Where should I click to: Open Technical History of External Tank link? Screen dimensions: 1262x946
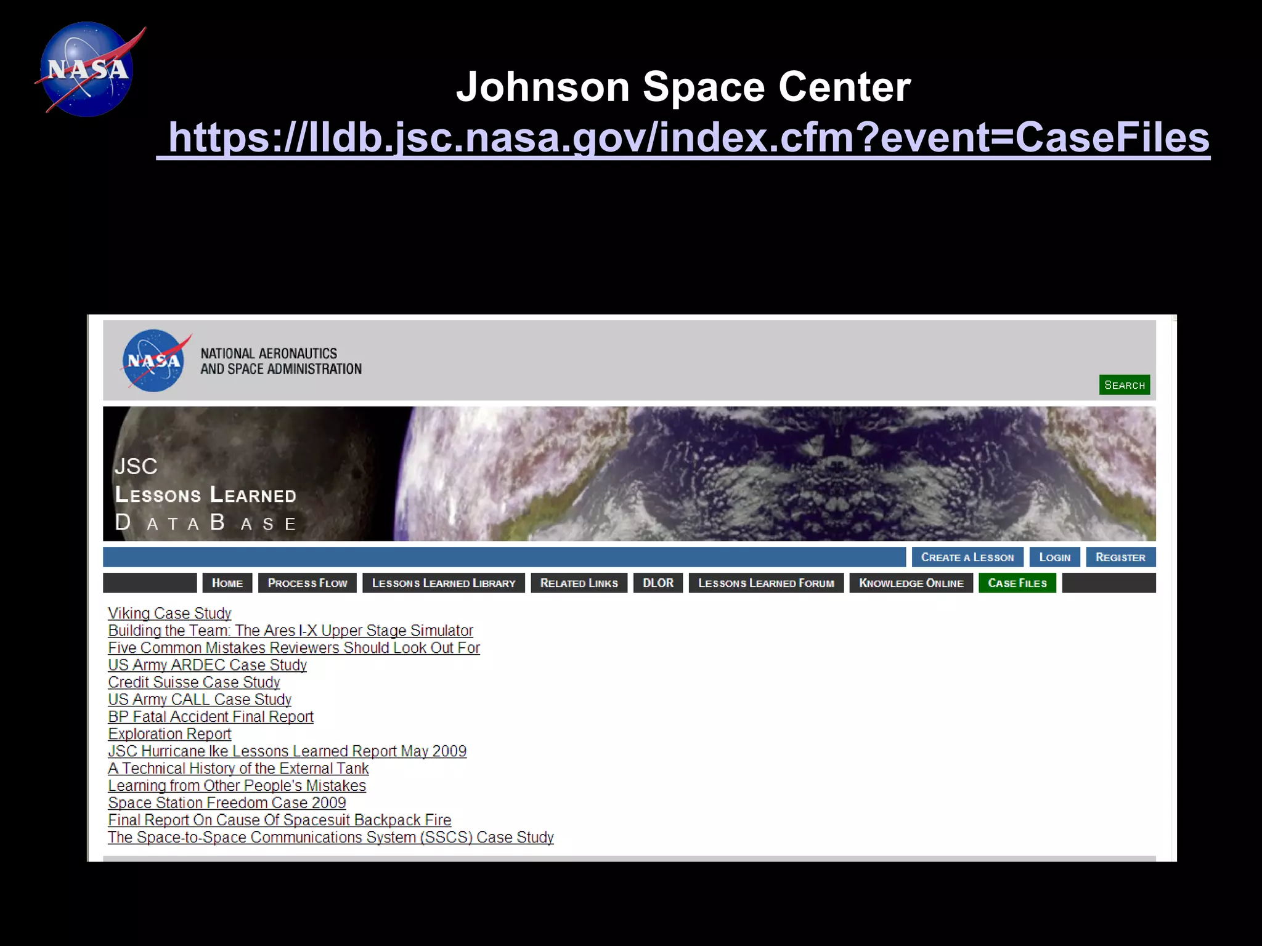tap(238, 769)
